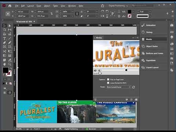Open the Object menu

point(47,6)
